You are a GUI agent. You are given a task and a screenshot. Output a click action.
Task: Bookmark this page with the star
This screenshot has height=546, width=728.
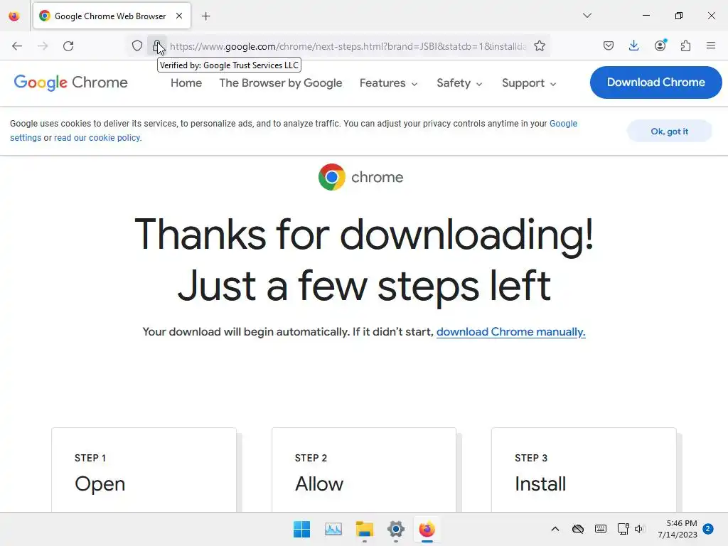click(539, 46)
